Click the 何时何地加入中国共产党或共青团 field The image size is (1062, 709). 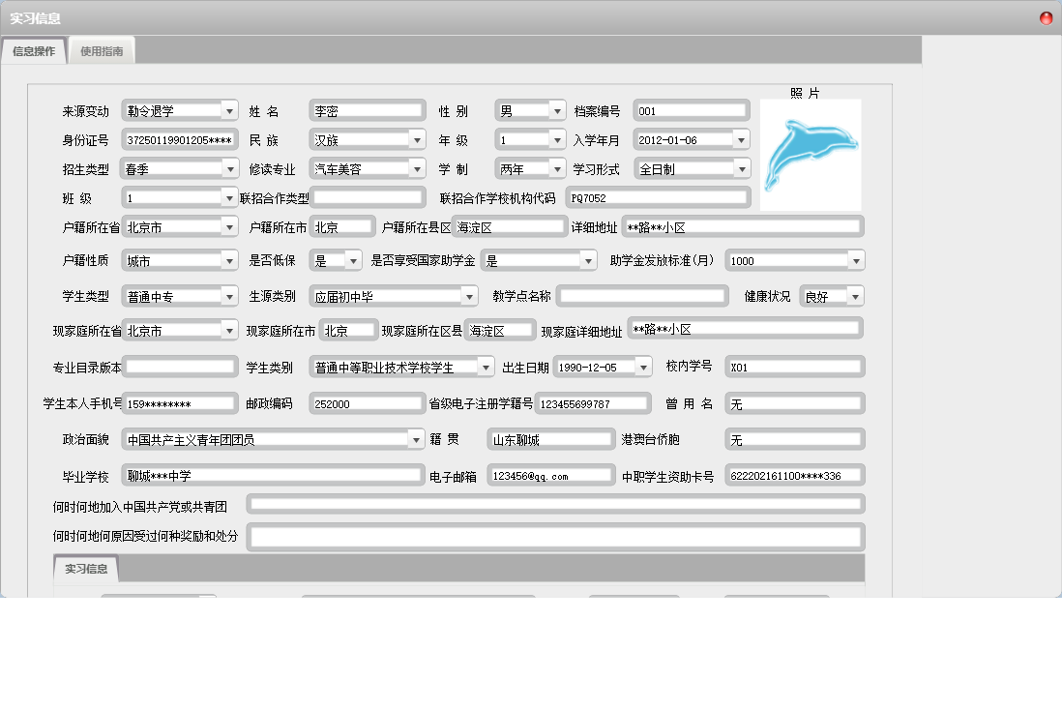point(555,504)
